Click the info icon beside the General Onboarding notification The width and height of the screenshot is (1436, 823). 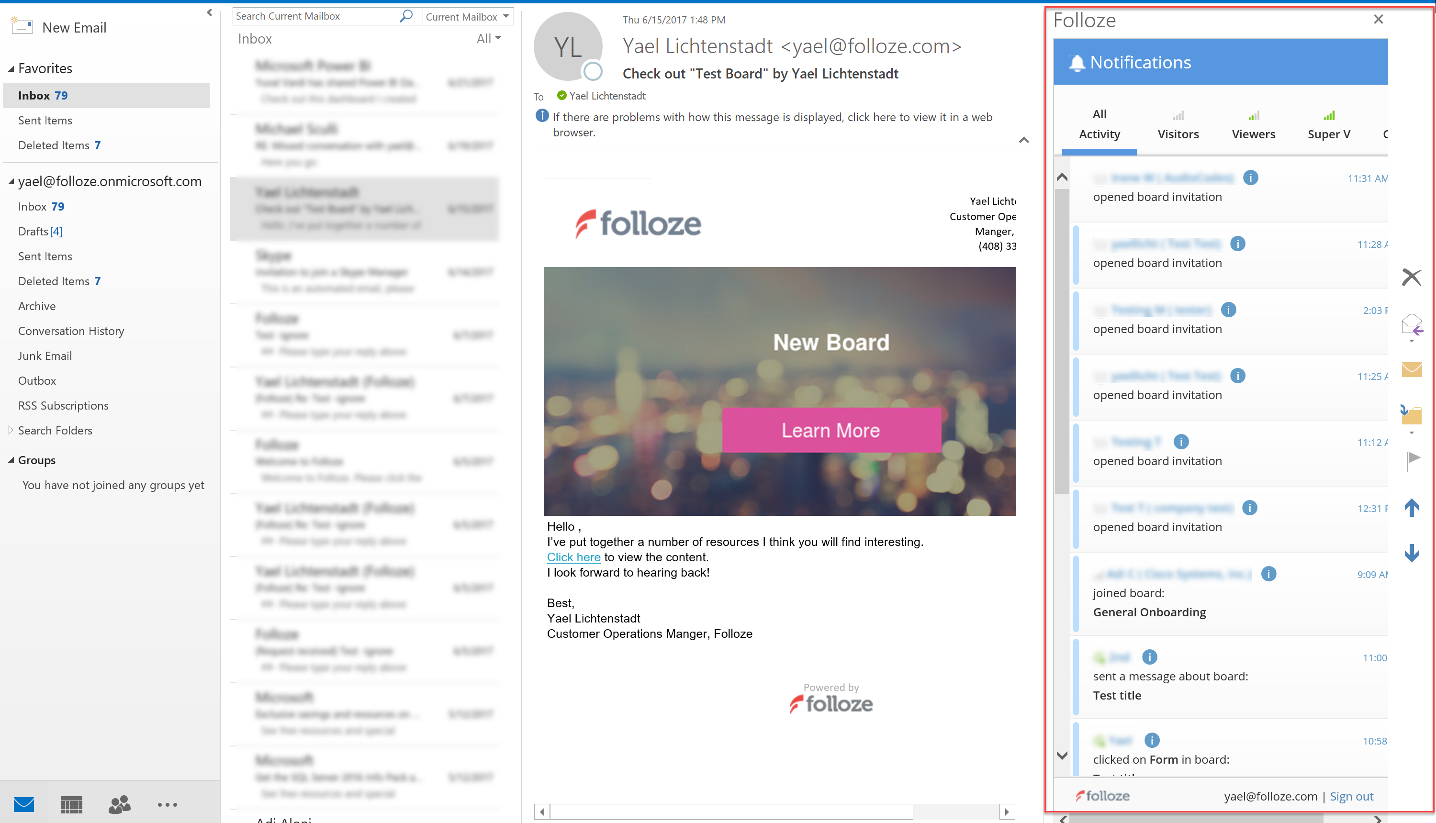(x=1268, y=574)
